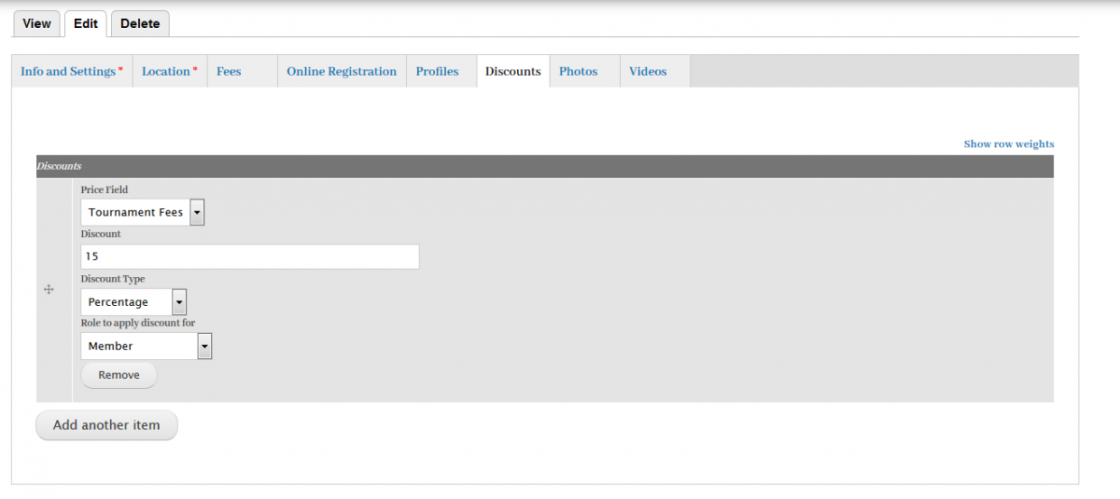Click the Discounts table header bar

(x=544, y=166)
